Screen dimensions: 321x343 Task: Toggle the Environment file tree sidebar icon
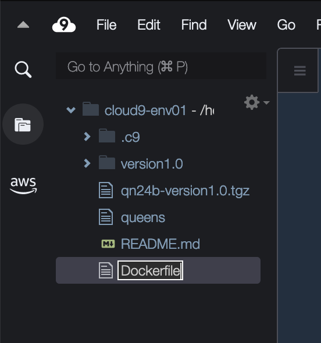point(23,124)
